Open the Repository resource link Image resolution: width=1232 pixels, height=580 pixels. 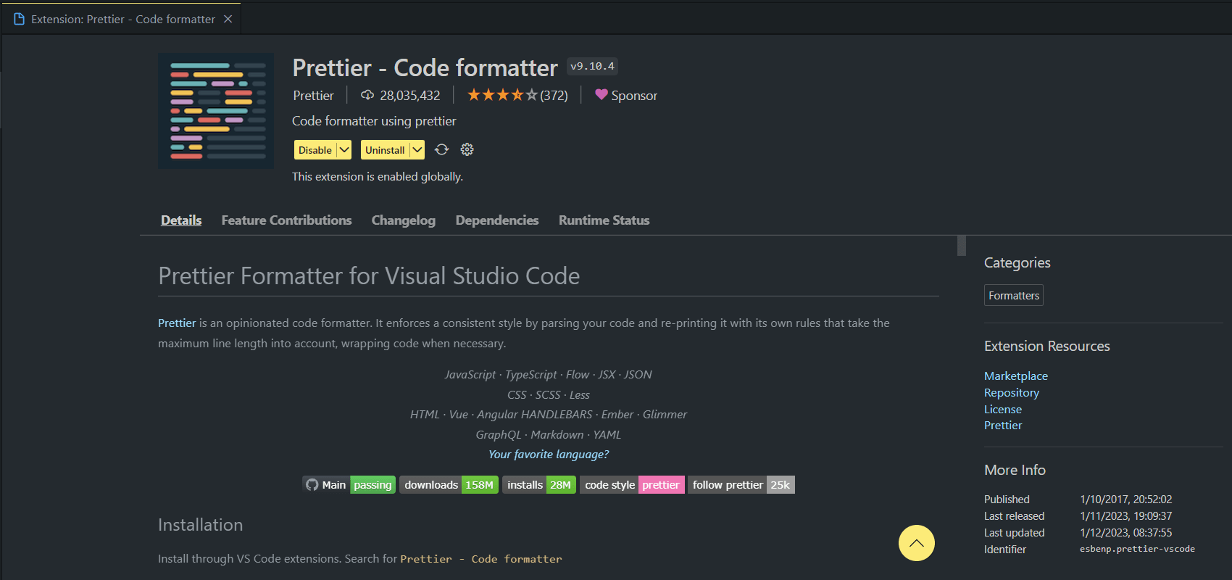(1012, 393)
